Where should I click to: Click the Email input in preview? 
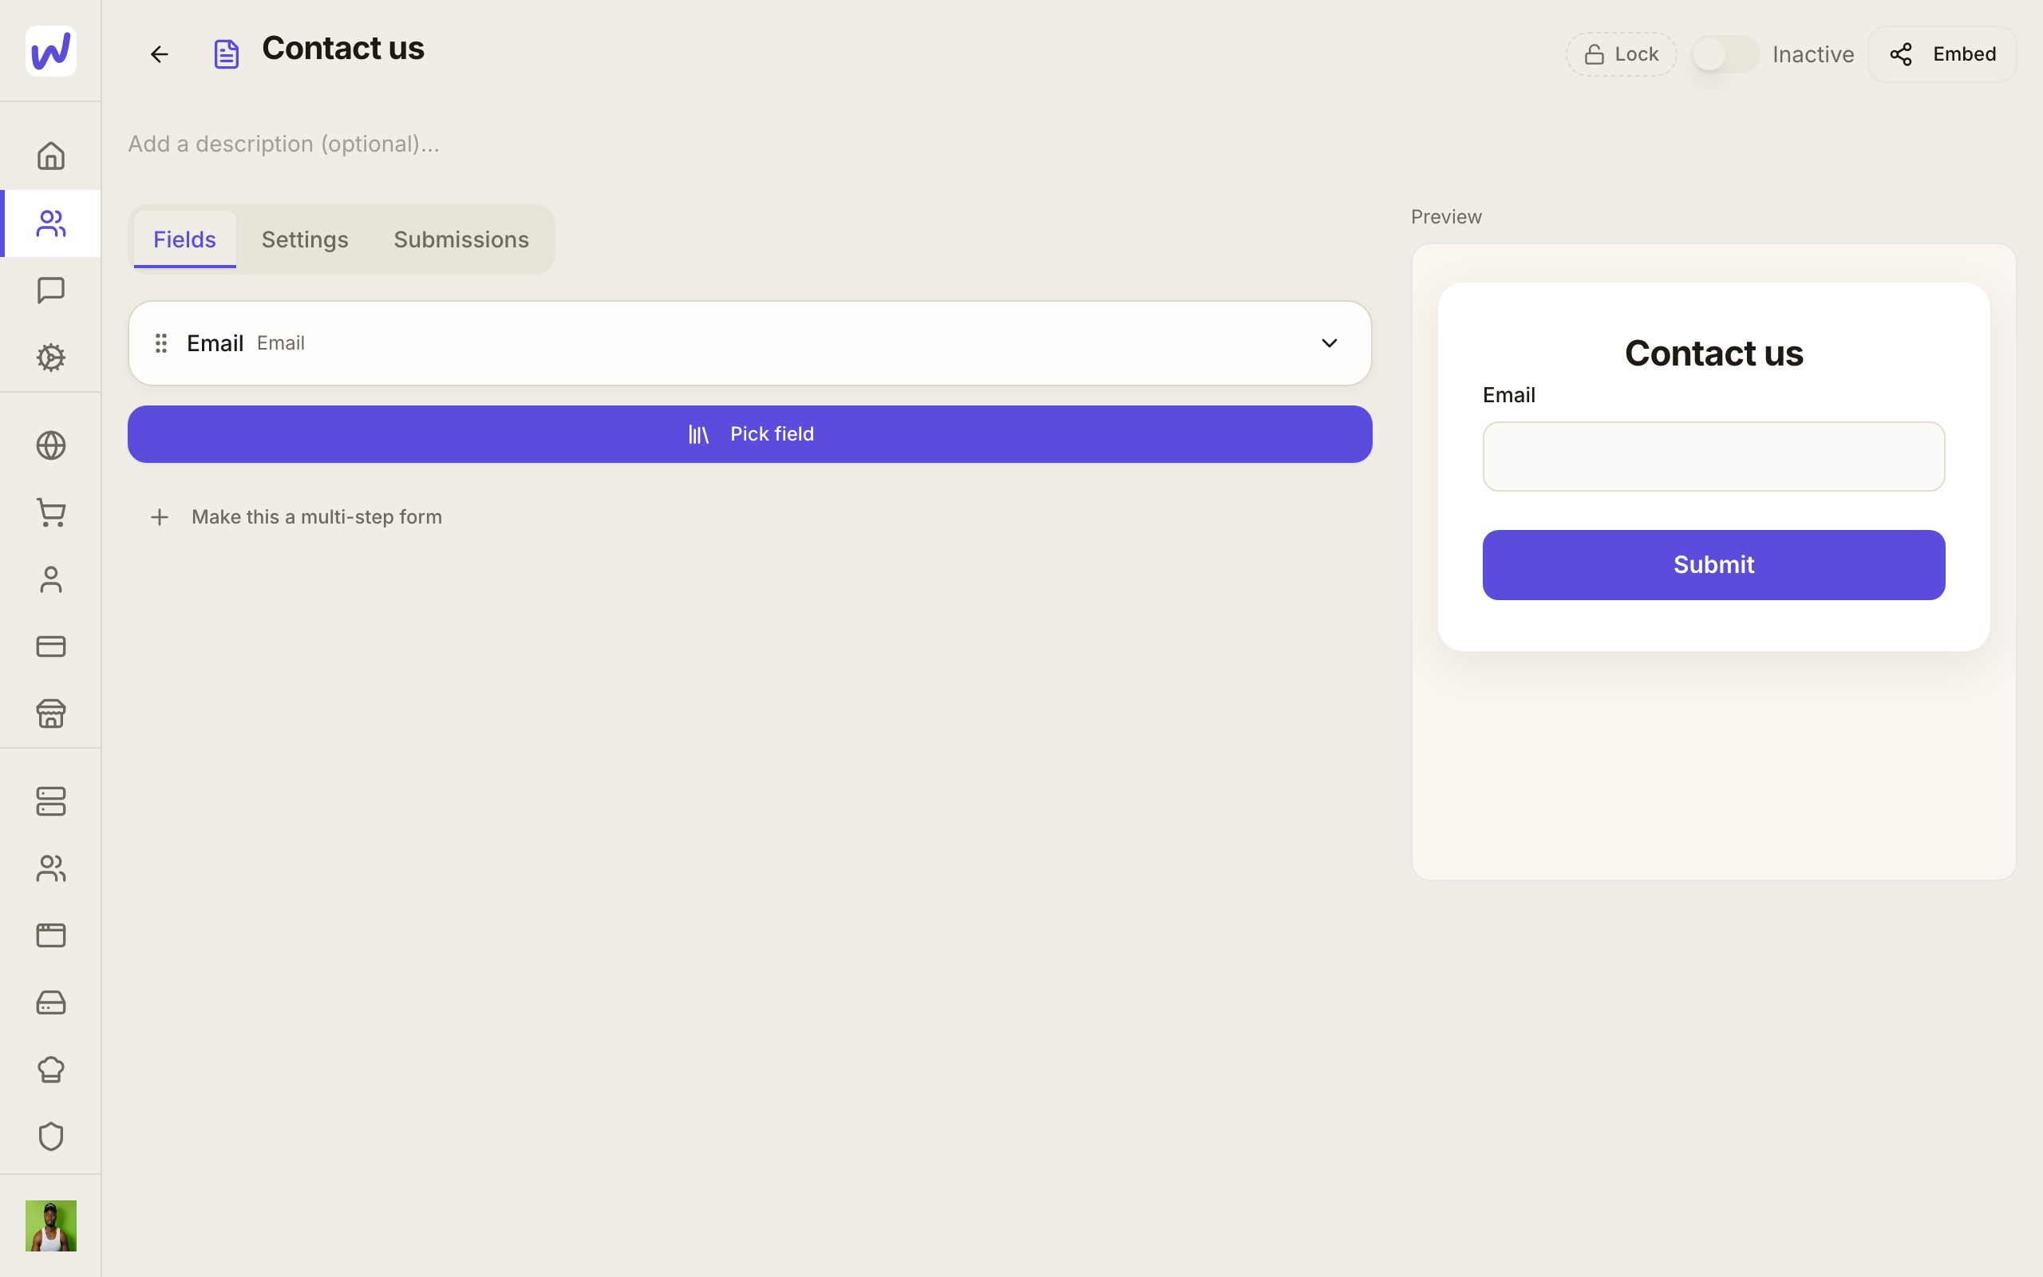coord(1713,457)
